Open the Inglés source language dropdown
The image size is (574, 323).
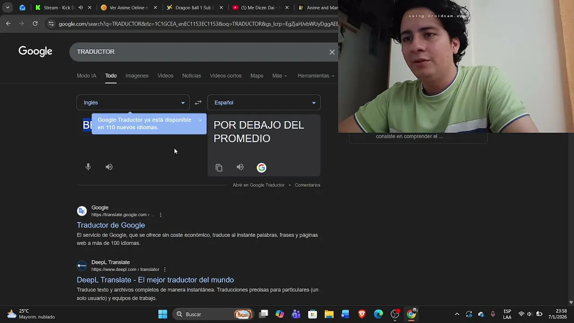pyautogui.click(x=133, y=103)
